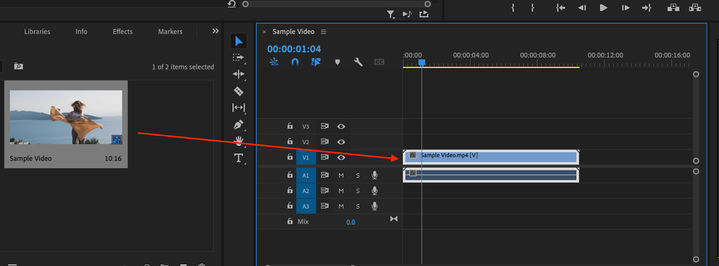Click voice-over record mic on A3
Viewport: 719px width, 266px height.
[x=374, y=206]
